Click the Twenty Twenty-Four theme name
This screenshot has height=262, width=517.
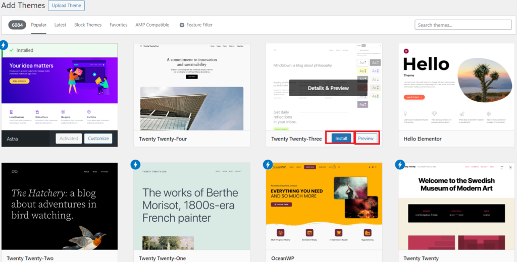163,139
